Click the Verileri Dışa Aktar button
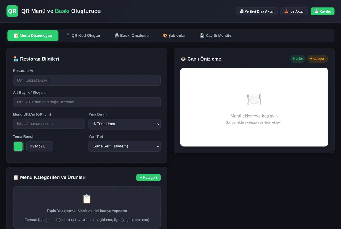Image resolution: width=341 pixels, height=229 pixels. (257, 11)
